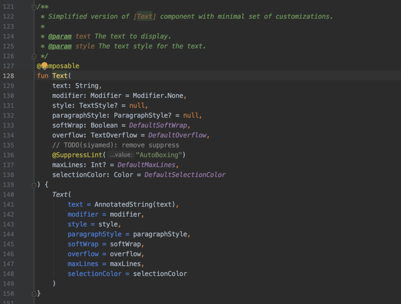Click the yellow intention lightbulb on line 127

point(45,66)
